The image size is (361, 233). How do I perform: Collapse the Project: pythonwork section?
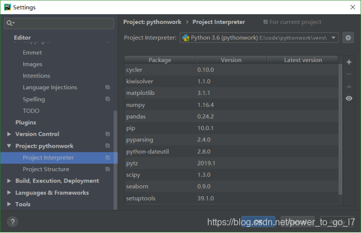(9, 145)
